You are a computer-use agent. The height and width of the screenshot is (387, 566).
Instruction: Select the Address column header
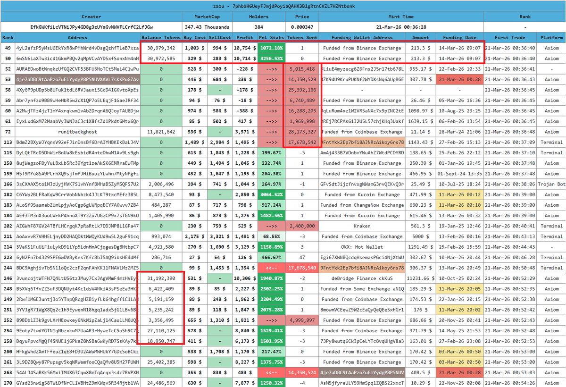click(x=77, y=38)
